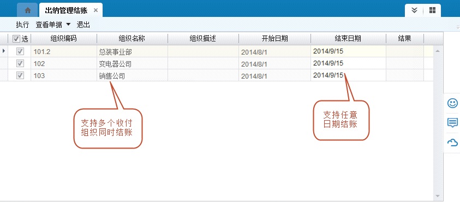The image size is (460, 202).
Task: Open the smiley feedback sidebar icon
Action: (x=452, y=103)
